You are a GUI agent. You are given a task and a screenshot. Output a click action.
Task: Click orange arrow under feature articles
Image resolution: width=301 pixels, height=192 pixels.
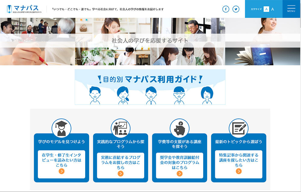(x=238, y=171)
